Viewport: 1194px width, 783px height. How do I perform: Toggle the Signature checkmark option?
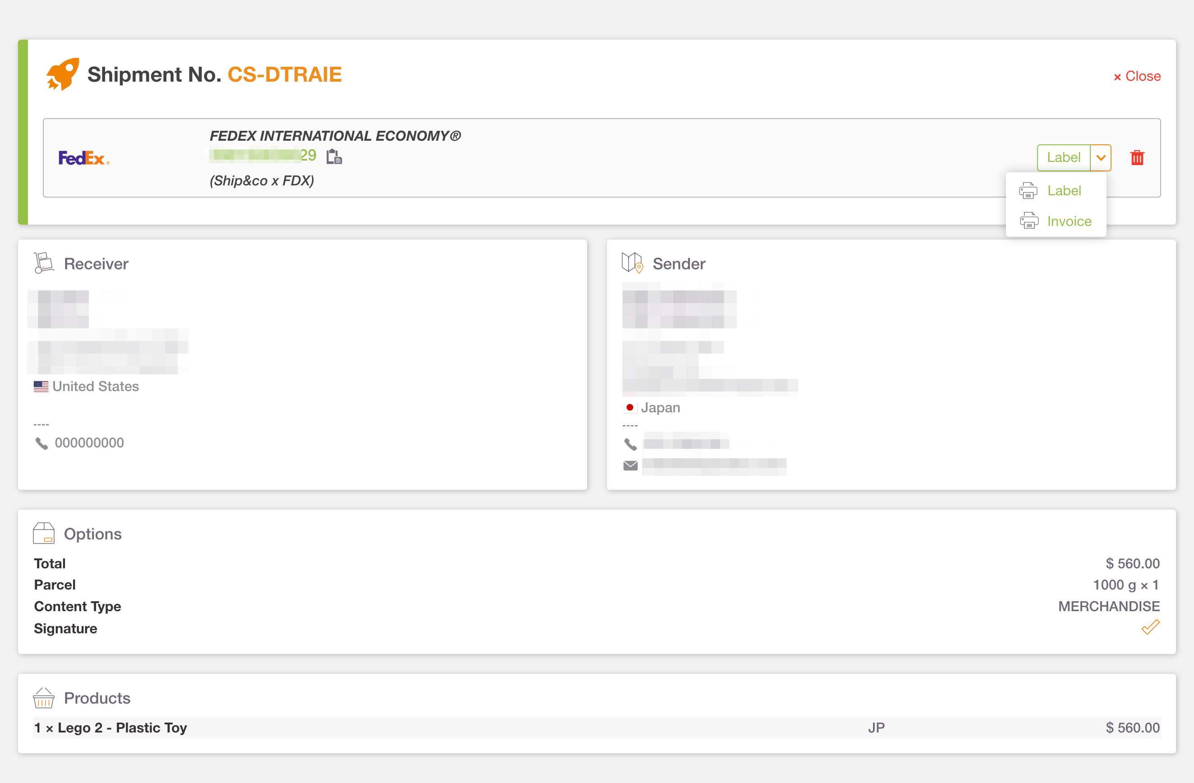(x=1150, y=627)
